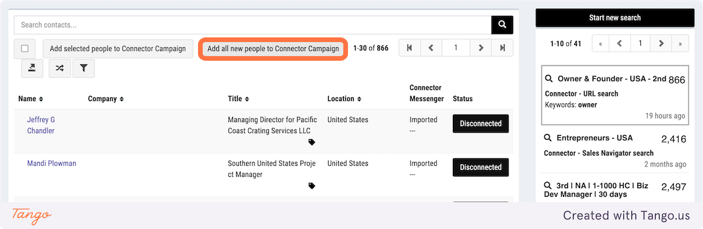Screen dimensions: 703x229
Task: Go to next page of contacts list
Action: (481, 48)
